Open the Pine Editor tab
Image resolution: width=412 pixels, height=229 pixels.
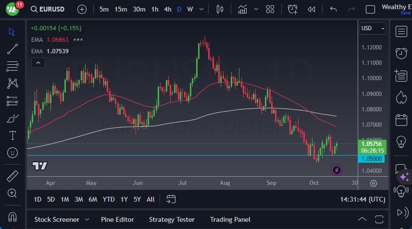pyautogui.click(x=117, y=219)
